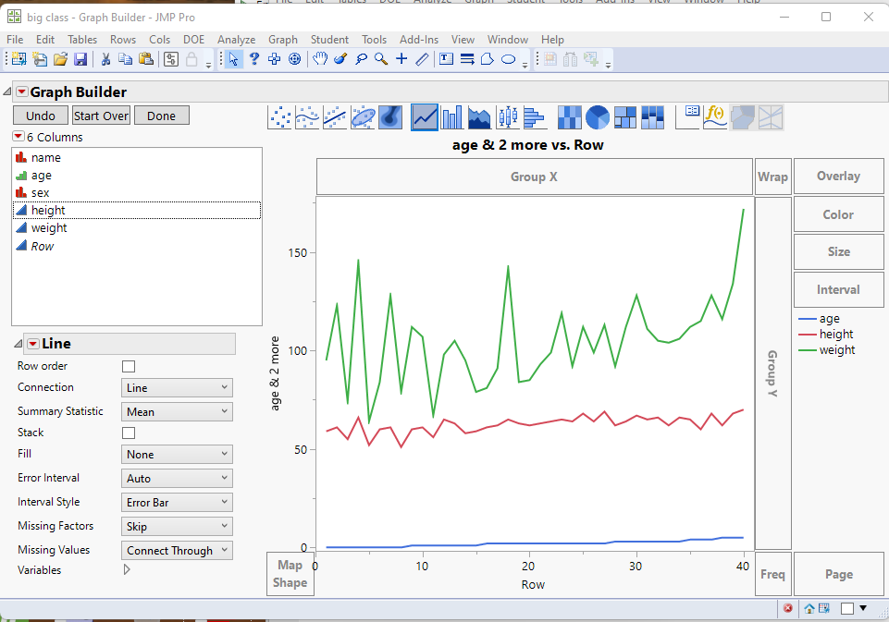Image resolution: width=889 pixels, height=622 pixels.
Task: Click the Open file folder icon
Action: point(60,59)
